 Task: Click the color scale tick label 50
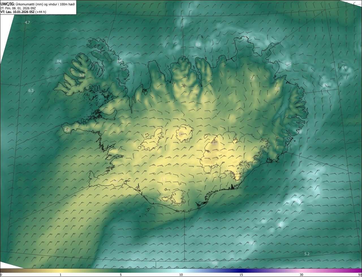coord(360,275)
